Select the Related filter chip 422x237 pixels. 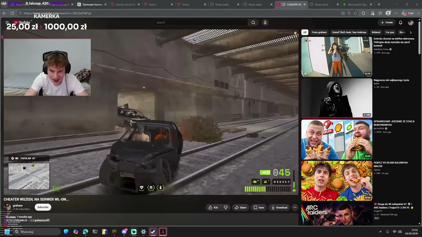376,32
